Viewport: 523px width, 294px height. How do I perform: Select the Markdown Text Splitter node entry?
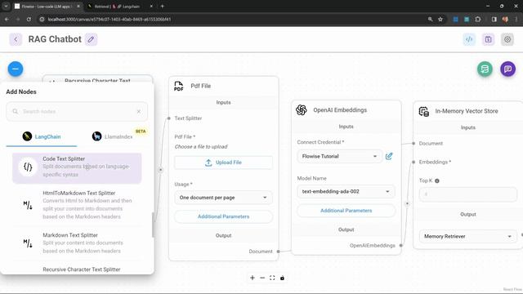point(77,243)
